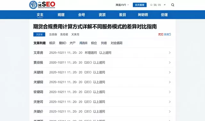Click the 贡设按 row label
The width and height of the screenshot is (205, 121).
(x=38, y=62)
